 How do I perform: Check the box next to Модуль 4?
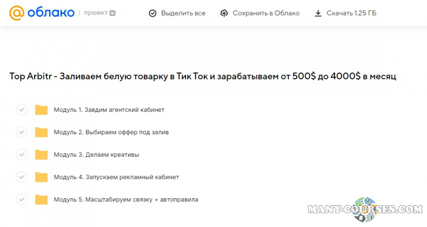coord(21,177)
